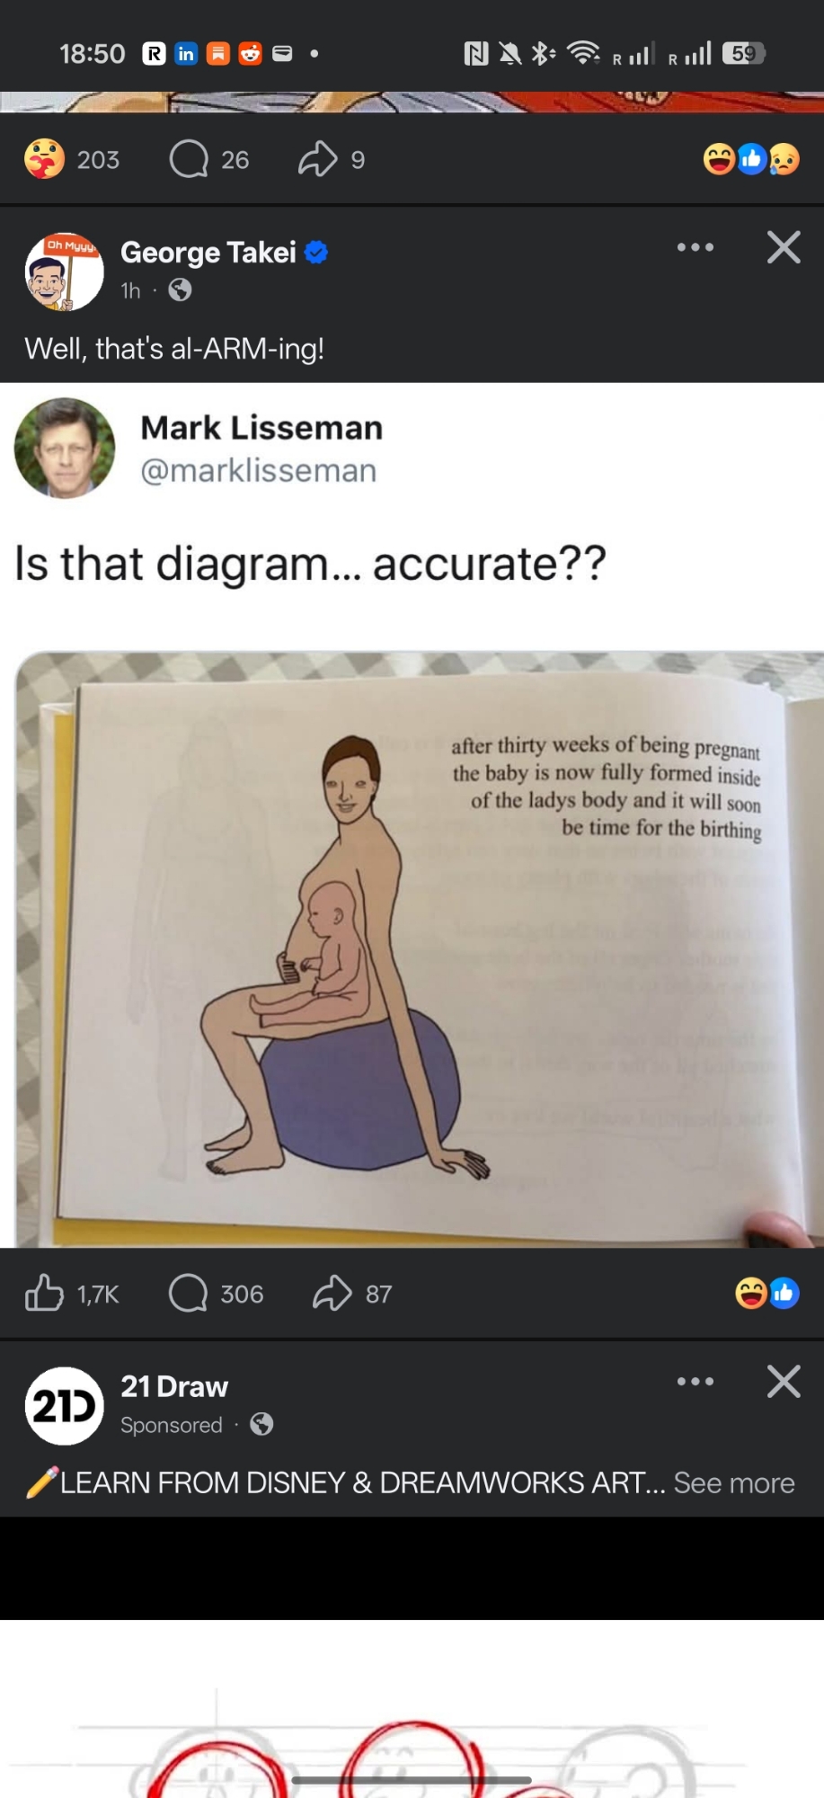Hide the George Takei post with X
The height and width of the screenshot is (1798, 824).
click(784, 246)
